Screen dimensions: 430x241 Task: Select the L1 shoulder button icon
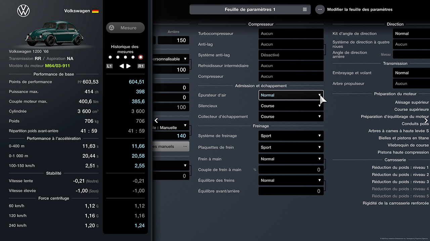pos(109,66)
